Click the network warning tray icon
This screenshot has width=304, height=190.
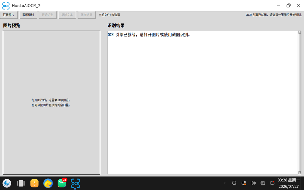244,183
